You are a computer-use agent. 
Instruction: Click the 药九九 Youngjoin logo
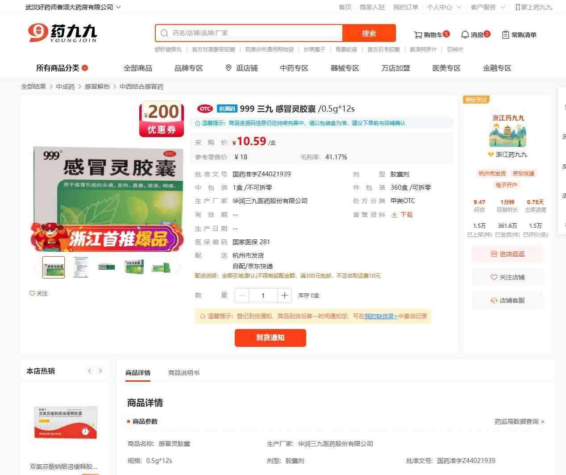pyautogui.click(x=62, y=33)
